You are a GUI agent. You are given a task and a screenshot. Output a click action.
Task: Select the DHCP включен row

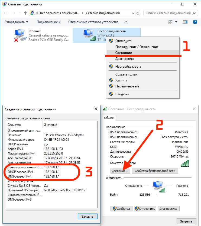tap(51, 144)
